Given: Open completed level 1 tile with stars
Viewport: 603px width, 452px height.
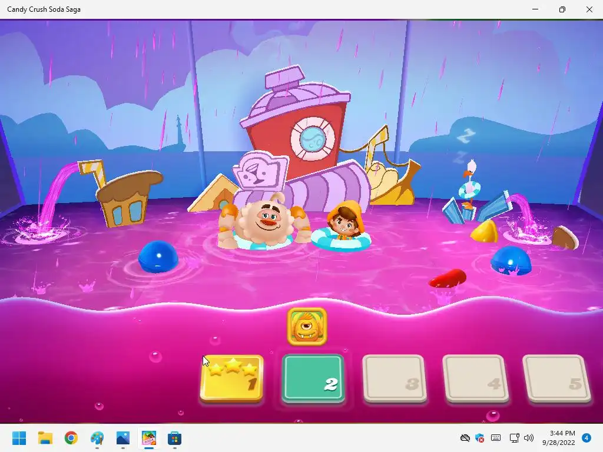Looking at the screenshot, I should pos(232,378).
